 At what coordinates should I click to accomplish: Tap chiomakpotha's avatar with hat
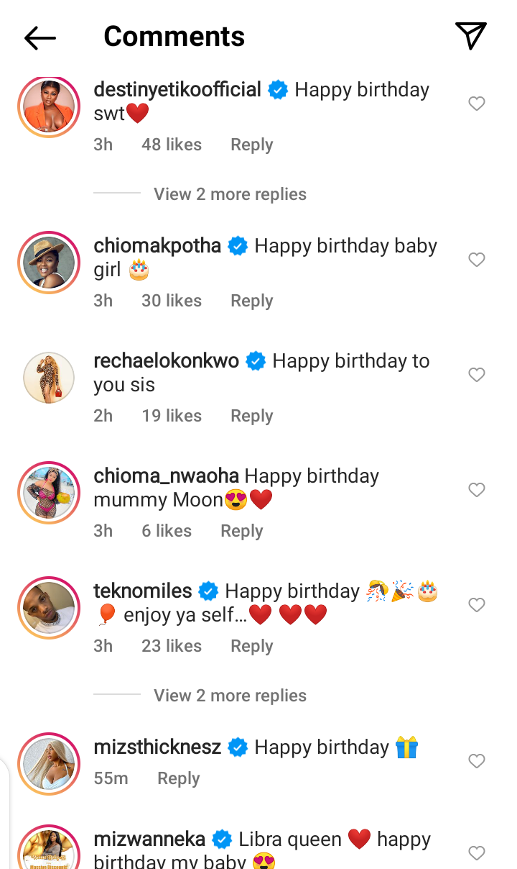(x=49, y=263)
